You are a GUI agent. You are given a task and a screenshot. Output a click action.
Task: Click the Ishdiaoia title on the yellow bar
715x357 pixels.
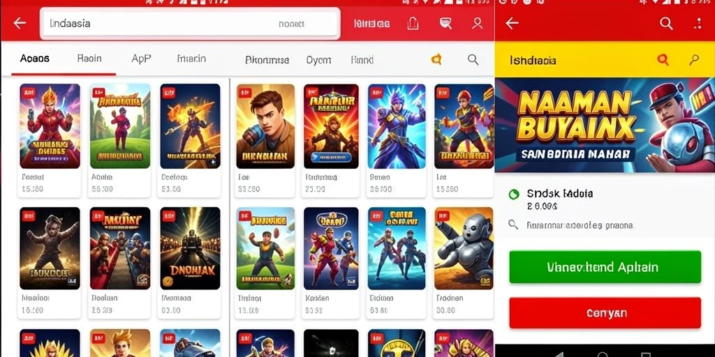coord(533,60)
